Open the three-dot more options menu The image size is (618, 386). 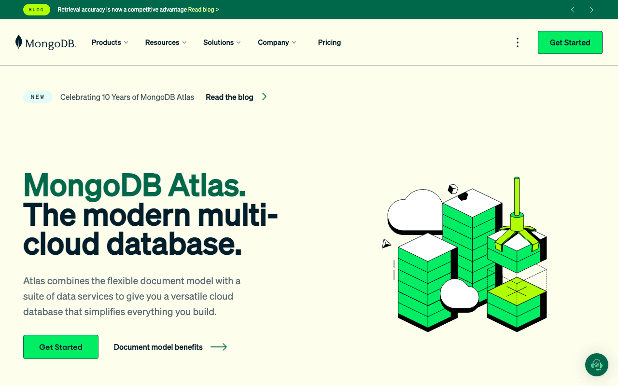pos(518,42)
